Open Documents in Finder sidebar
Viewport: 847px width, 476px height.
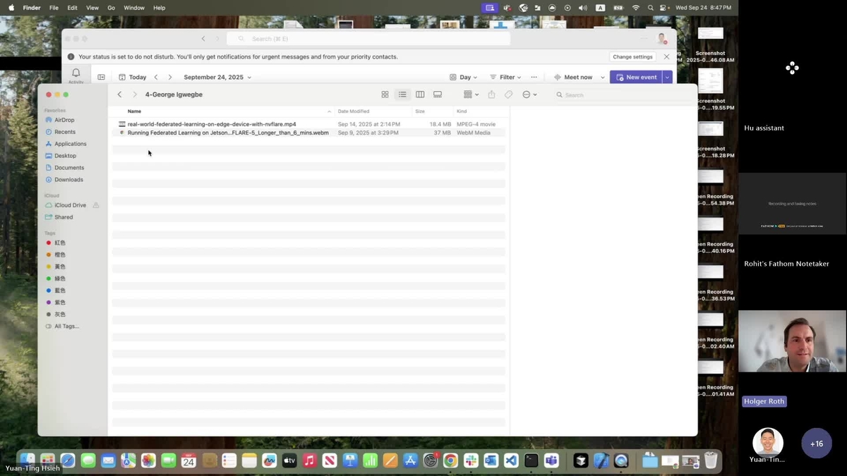click(69, 168)
